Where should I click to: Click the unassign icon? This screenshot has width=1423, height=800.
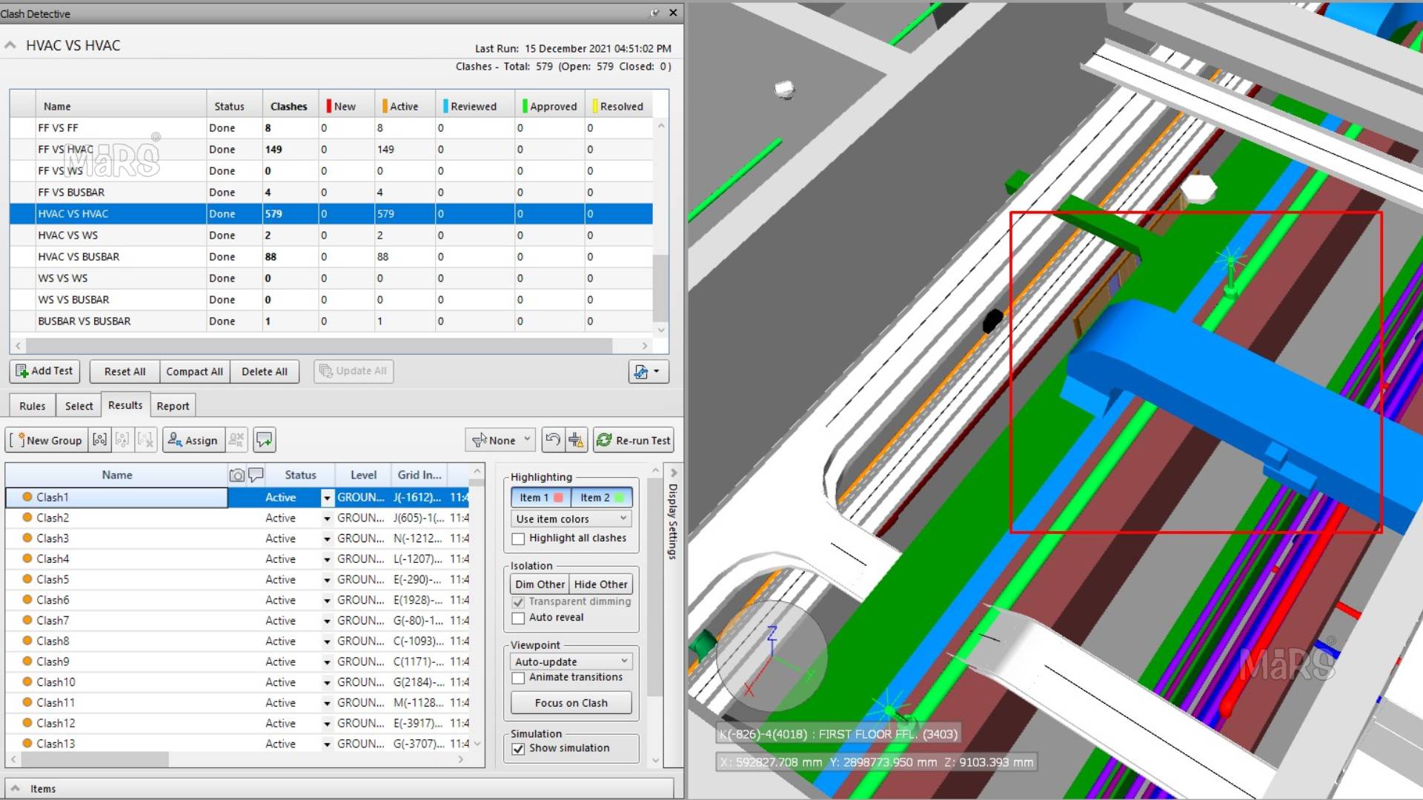pyautogui.click(x=236, y=440)
